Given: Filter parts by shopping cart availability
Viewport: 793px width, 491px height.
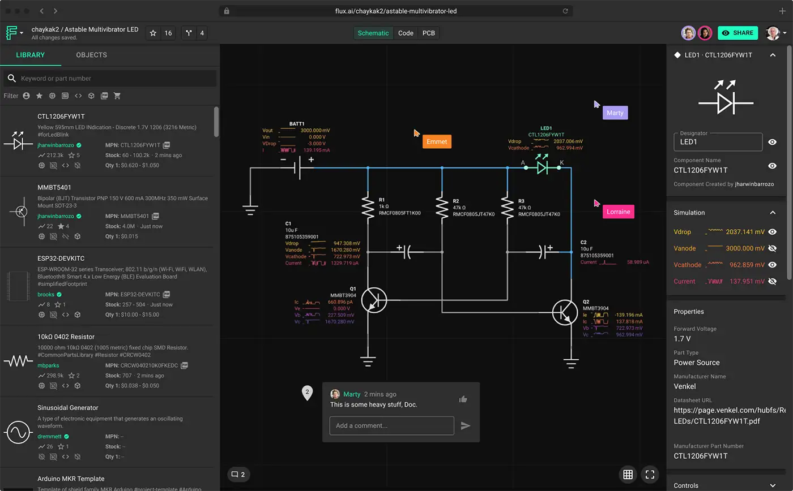Looking at the screenshot, I should pos(117,96).
